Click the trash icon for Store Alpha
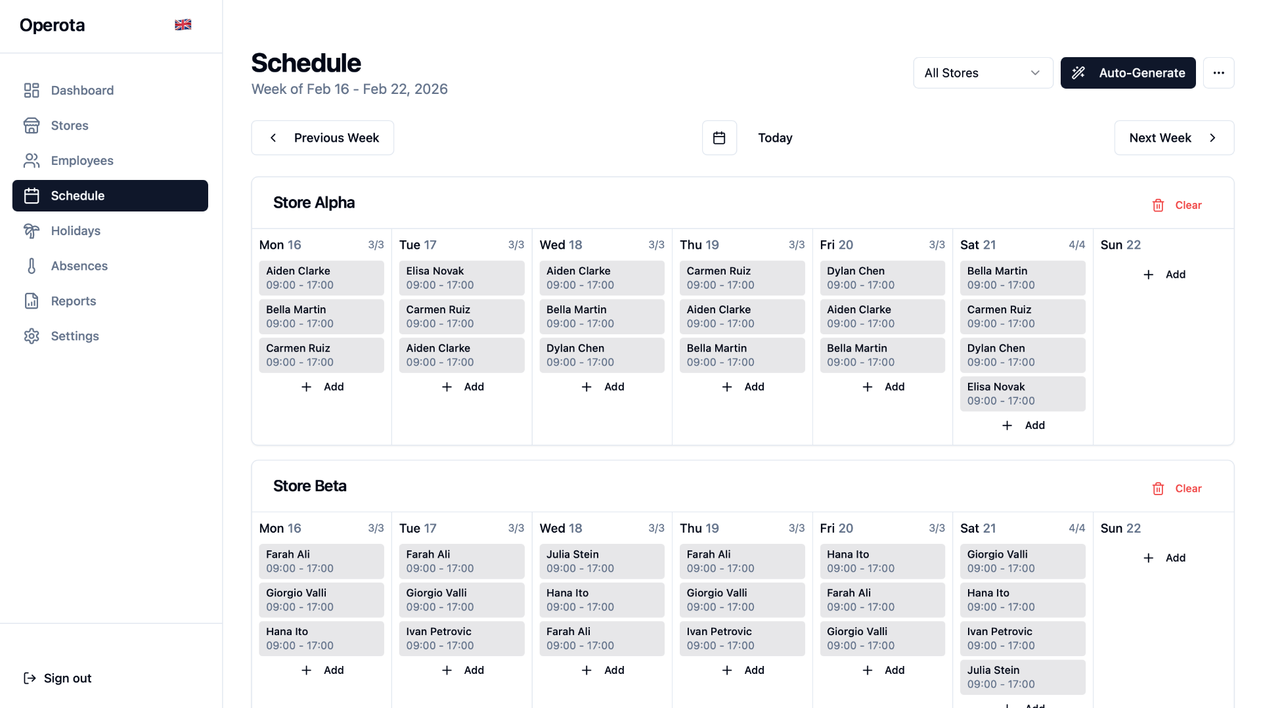Viewport: 1261px width, 708px height. (x=1158, y=206)
